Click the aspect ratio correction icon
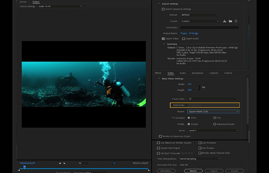The image size is (269, 173). (114, 163)
